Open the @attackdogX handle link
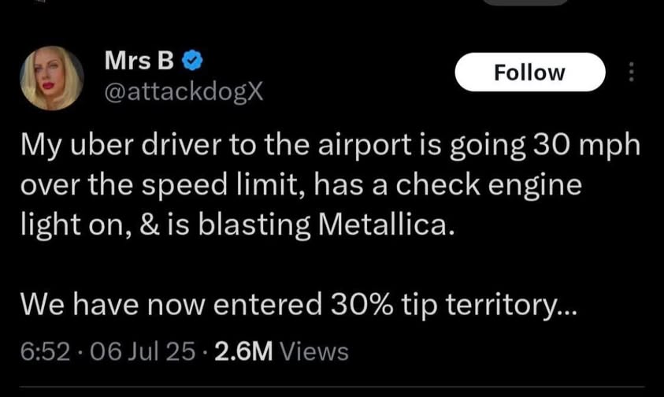664x397 pixels. tap(184, 92)
